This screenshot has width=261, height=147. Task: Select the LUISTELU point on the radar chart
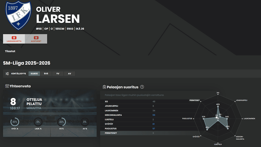pos(218,120)
